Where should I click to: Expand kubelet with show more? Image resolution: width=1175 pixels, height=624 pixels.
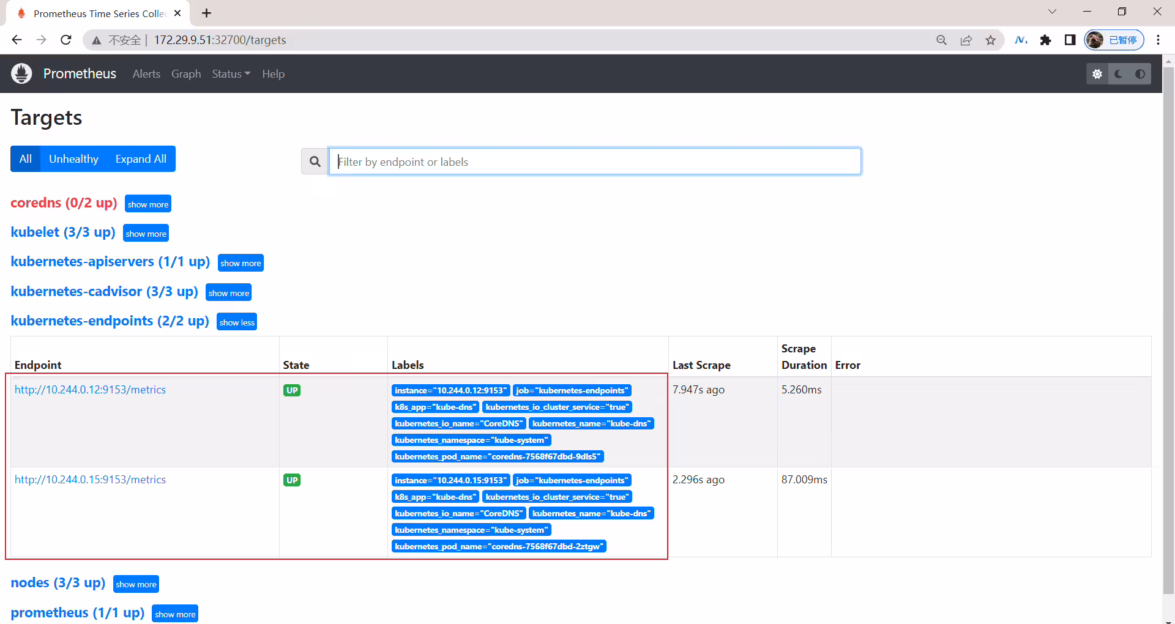[146, 233]
